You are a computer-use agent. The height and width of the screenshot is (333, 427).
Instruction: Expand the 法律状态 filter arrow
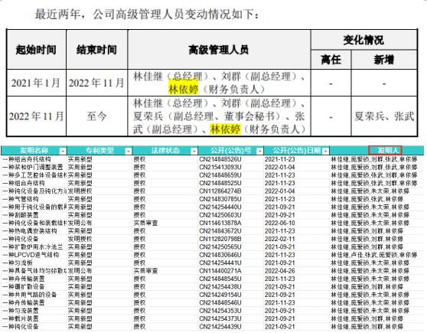[194, 151]
